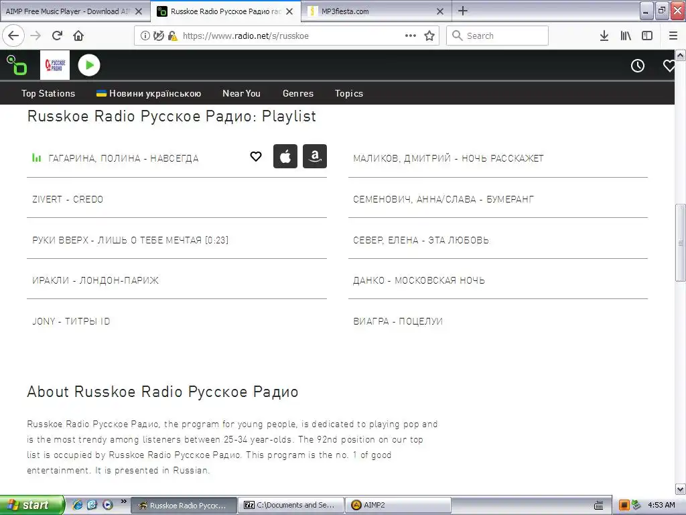Click the URL address bar text
Viewport: 686px width, 515px height.
coord(245,36)
